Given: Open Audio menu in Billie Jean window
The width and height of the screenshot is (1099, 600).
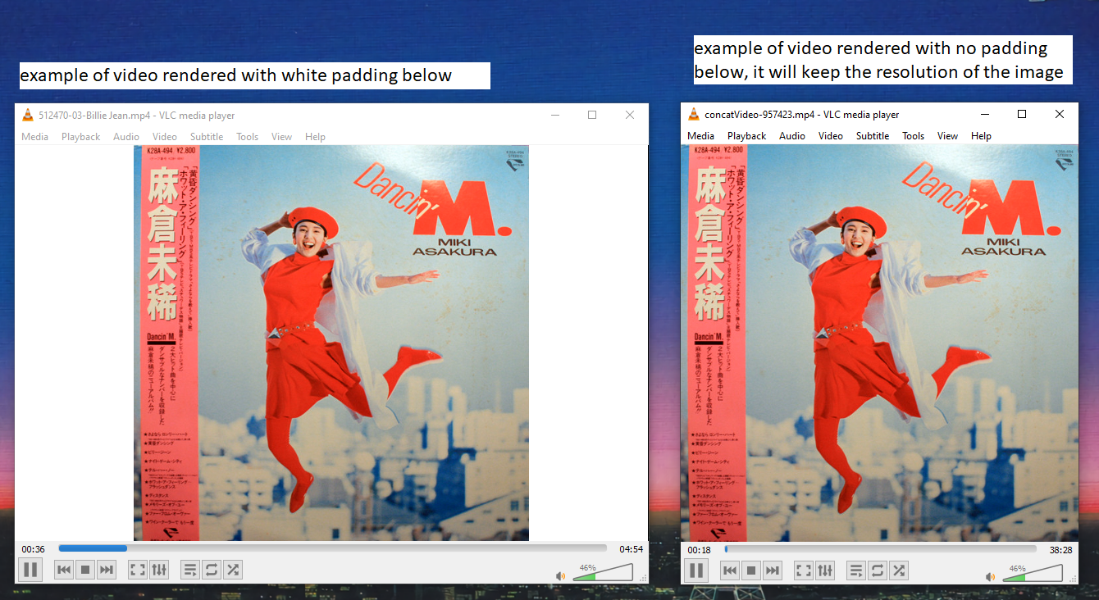Looking at the screenshot, I should [x=126, y=137].
